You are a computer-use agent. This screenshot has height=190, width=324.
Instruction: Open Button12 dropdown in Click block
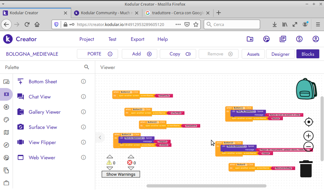[x=126, y=92]
